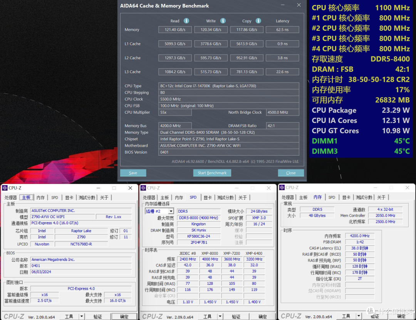The image size is (416, 320).
Task: Open 测试分数 tab in right CPU-Z
Action: (x=364, y=197)
